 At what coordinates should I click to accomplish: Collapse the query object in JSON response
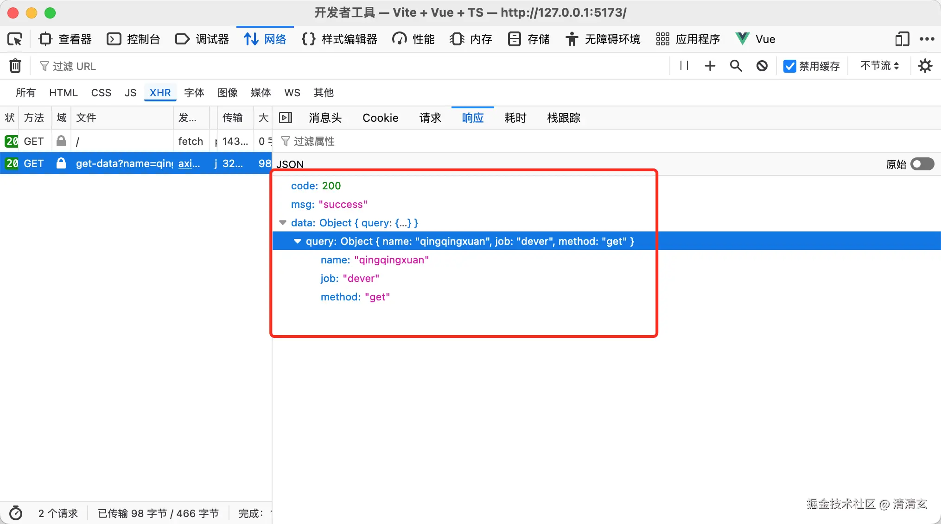click(297, 241)
